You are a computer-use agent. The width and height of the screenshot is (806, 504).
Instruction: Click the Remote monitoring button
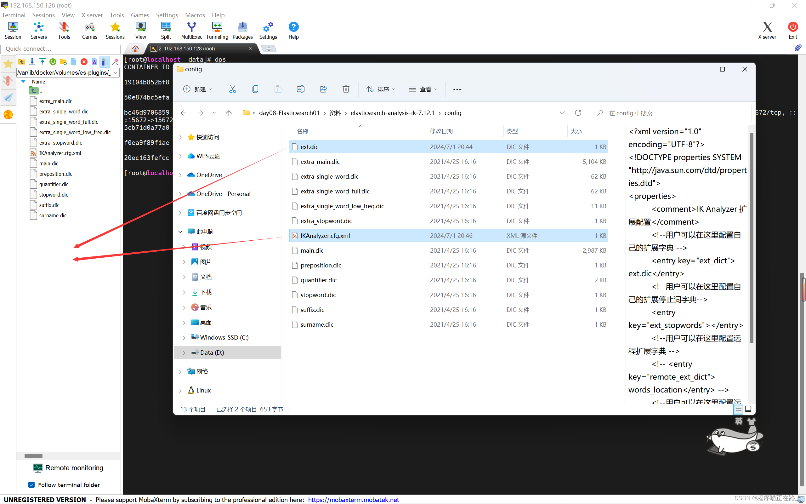tap(68, 468)
